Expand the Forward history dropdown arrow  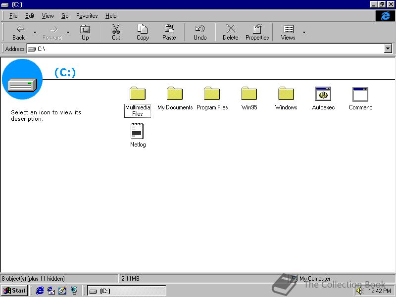(x=68, y=32)
